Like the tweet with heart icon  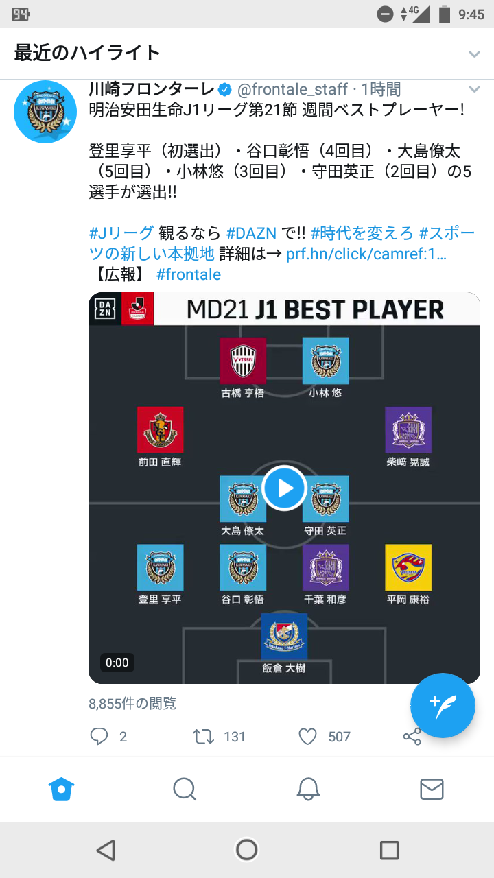(x=307, y=737)
